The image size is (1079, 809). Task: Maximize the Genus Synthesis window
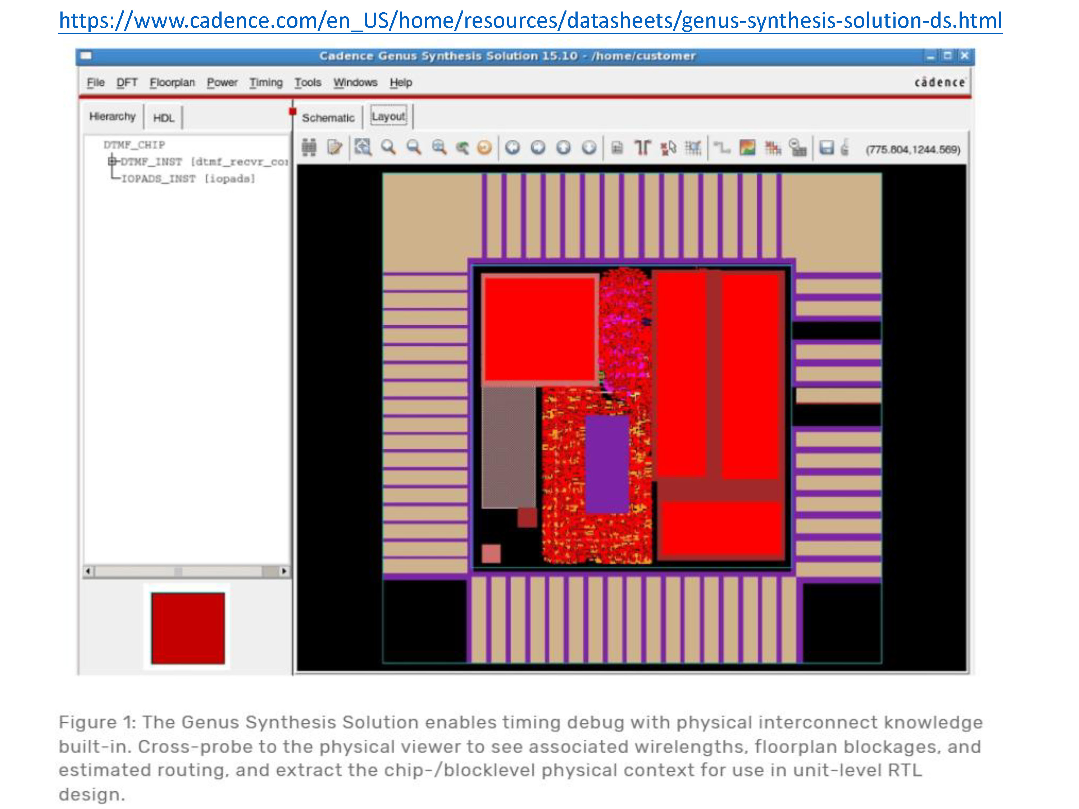pyautogui.click(x=947, y=56)
